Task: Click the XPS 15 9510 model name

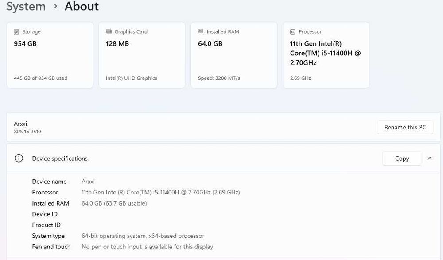Action: point(27,132)
